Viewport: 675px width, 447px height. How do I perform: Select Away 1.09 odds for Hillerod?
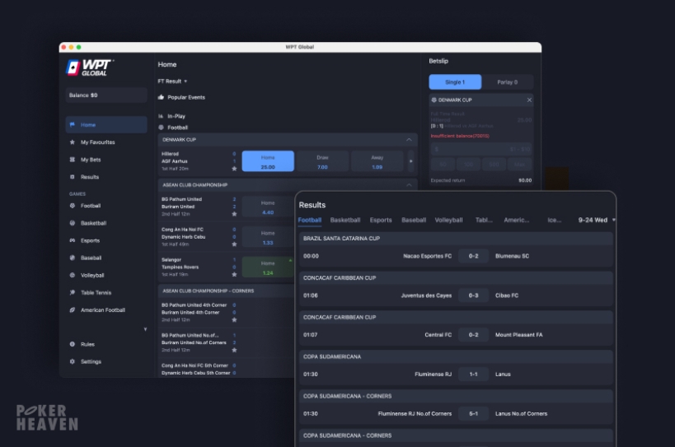[x=377, y=161]
